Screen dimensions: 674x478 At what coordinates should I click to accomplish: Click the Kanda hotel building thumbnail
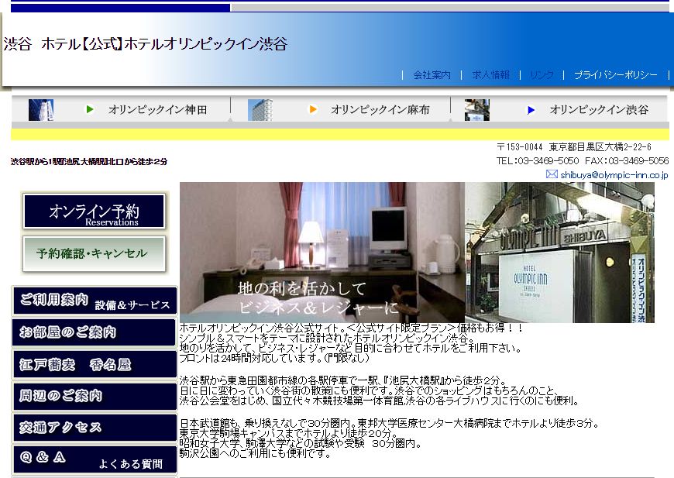[x=41, y=109]
